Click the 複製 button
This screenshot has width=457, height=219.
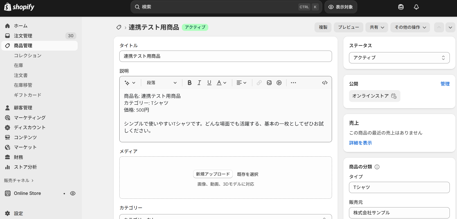point(323,27)
